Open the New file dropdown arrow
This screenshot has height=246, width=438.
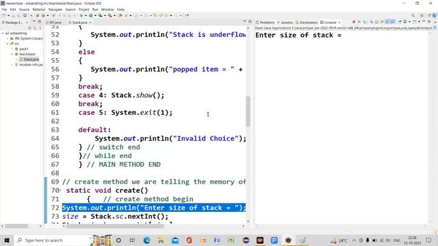coord(8,16)
